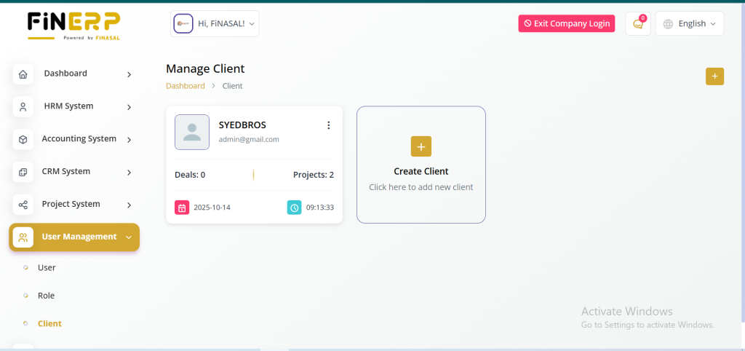This screenshot has width=745, height=351.
Task: Select the Role submenu item
Action: (x=46, y=296)
